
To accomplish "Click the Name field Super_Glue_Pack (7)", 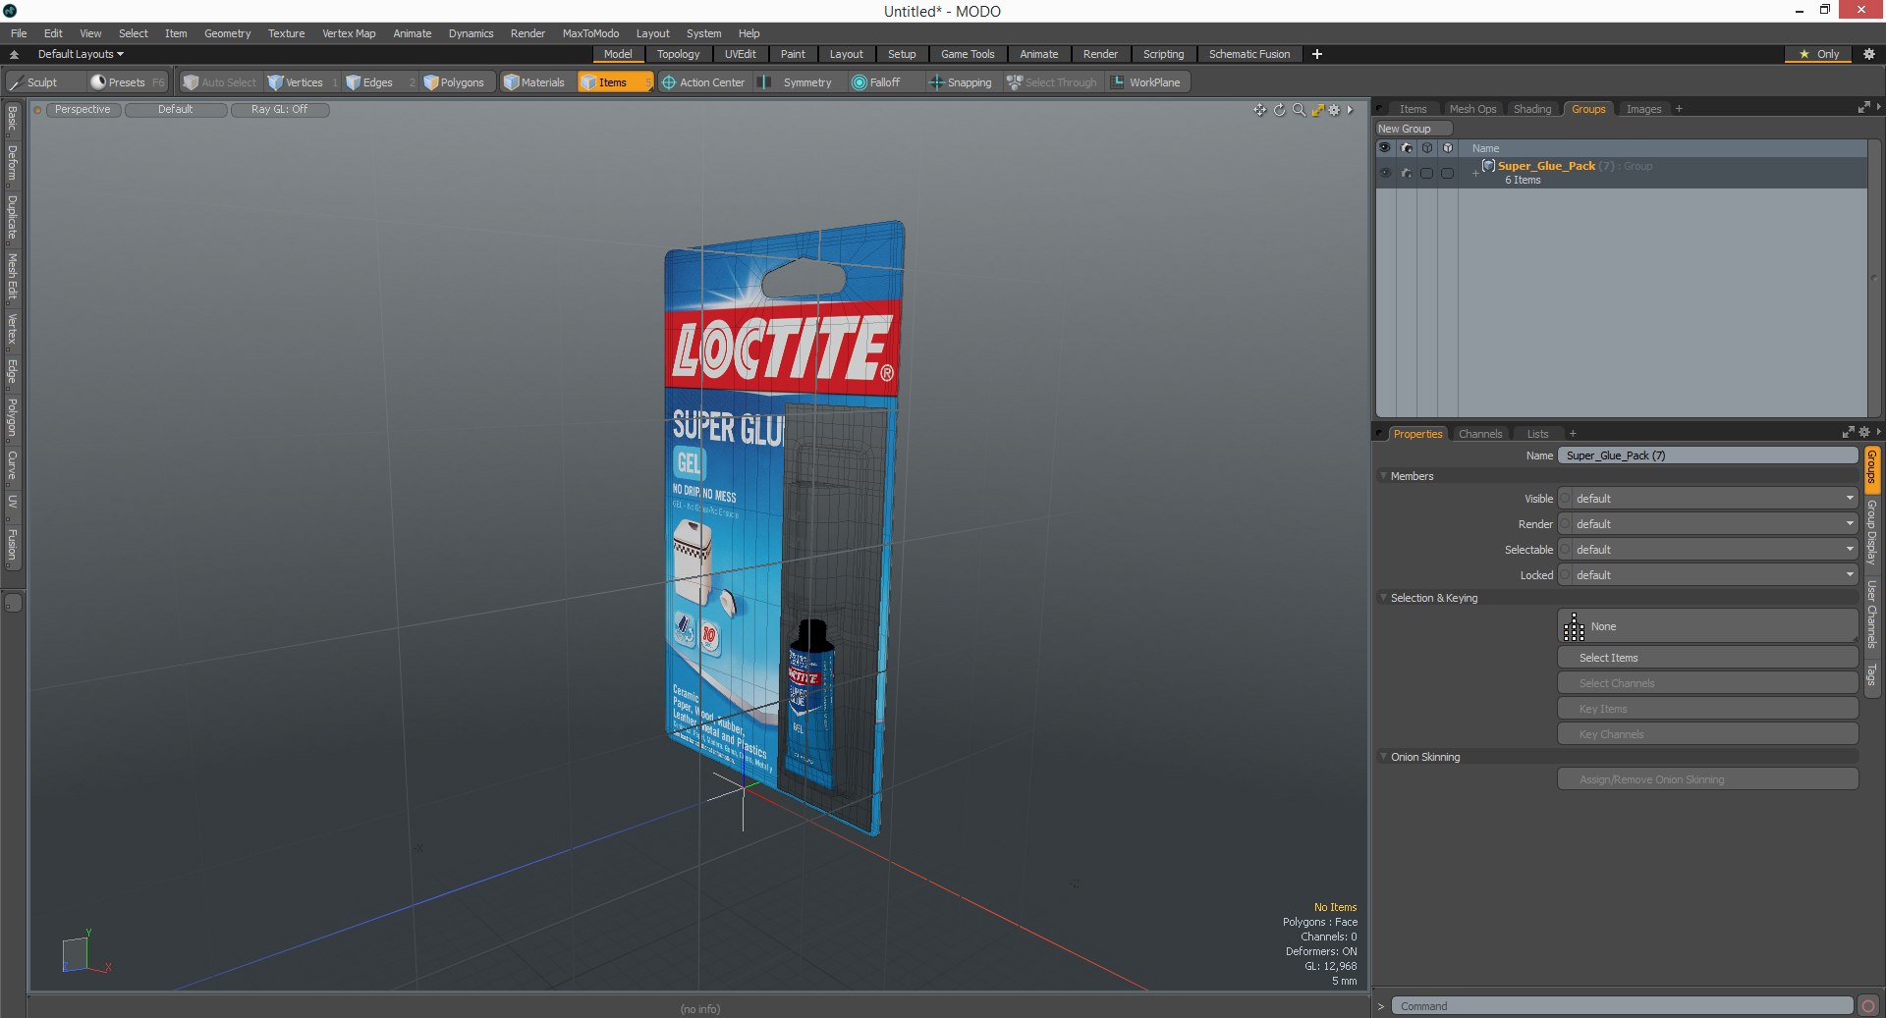I will (1707, 455).
